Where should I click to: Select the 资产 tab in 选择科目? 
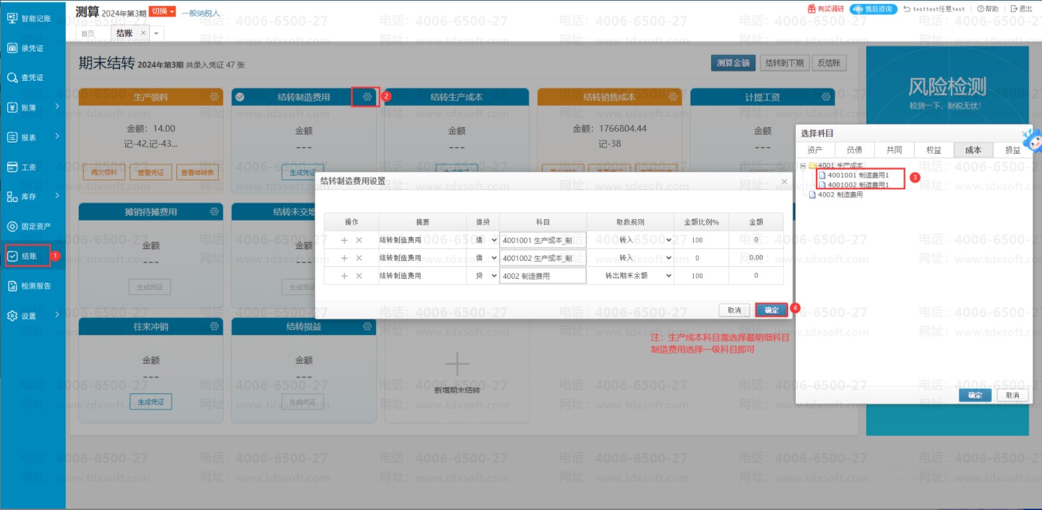(815, 150)
